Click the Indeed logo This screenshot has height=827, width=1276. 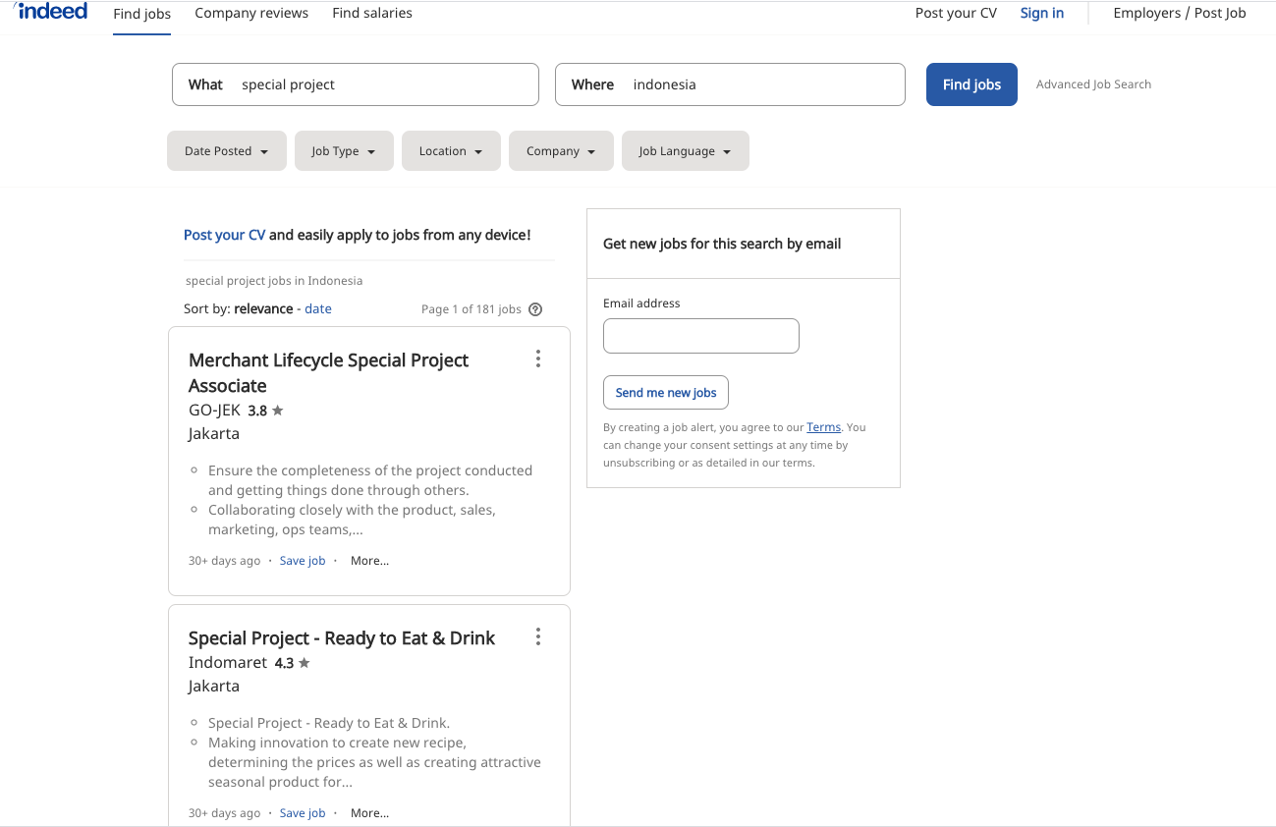pyautogui.click(x=52, y=12)
